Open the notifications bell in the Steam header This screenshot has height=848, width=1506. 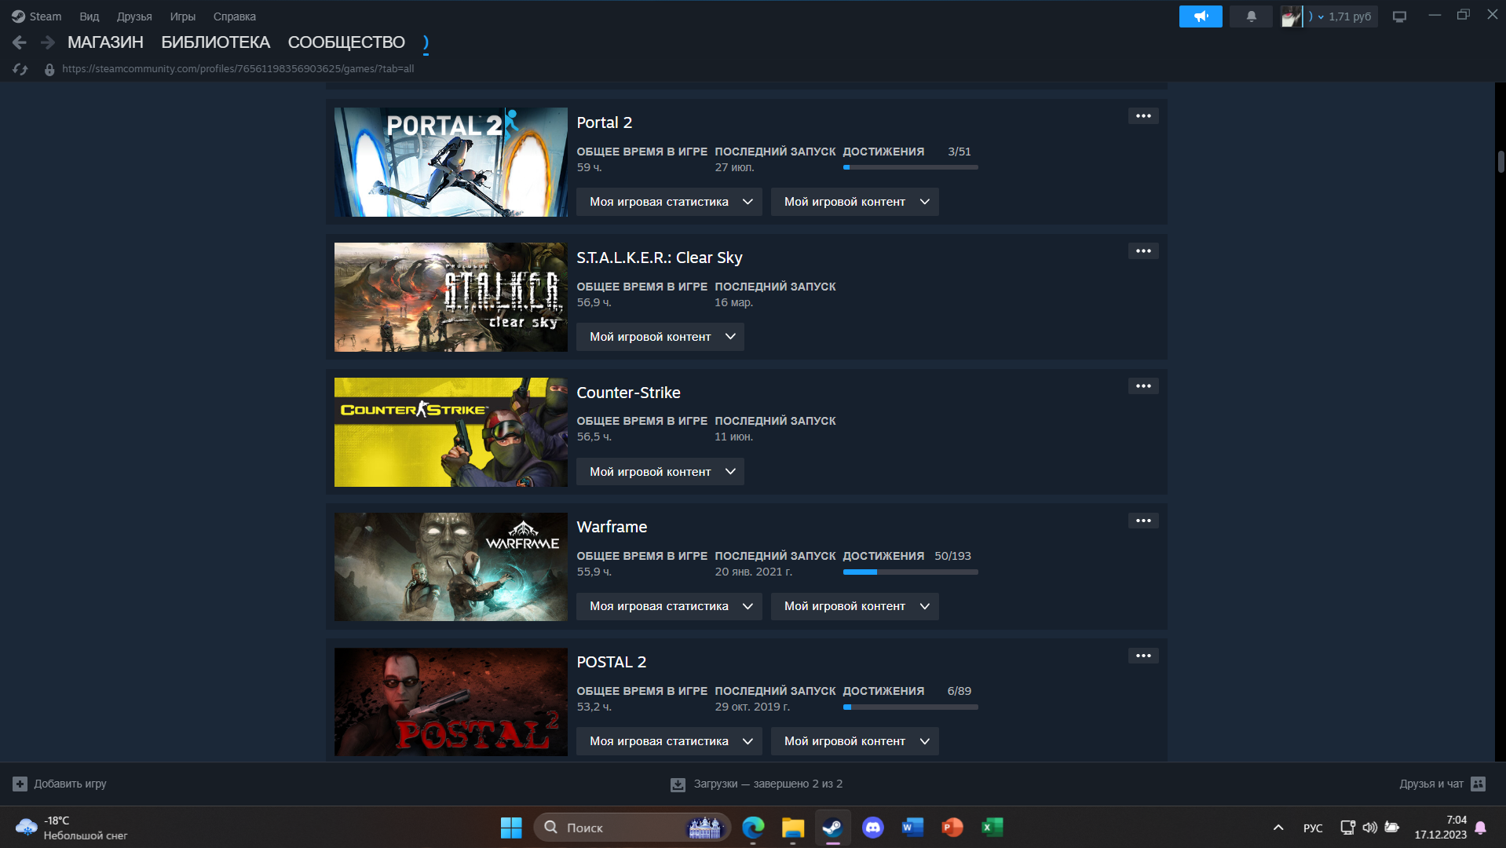[x=1251, y=16]
